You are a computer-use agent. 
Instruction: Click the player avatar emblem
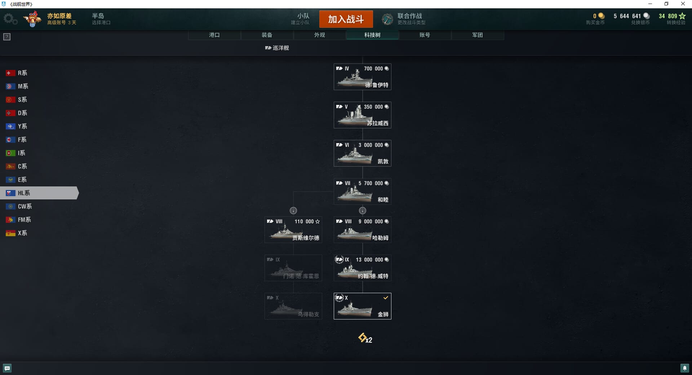pos(33,19)
